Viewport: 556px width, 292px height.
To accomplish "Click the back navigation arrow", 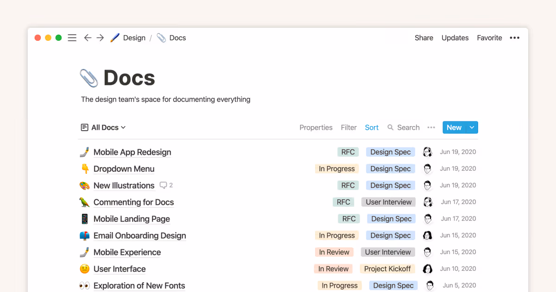I will (88, 38).
